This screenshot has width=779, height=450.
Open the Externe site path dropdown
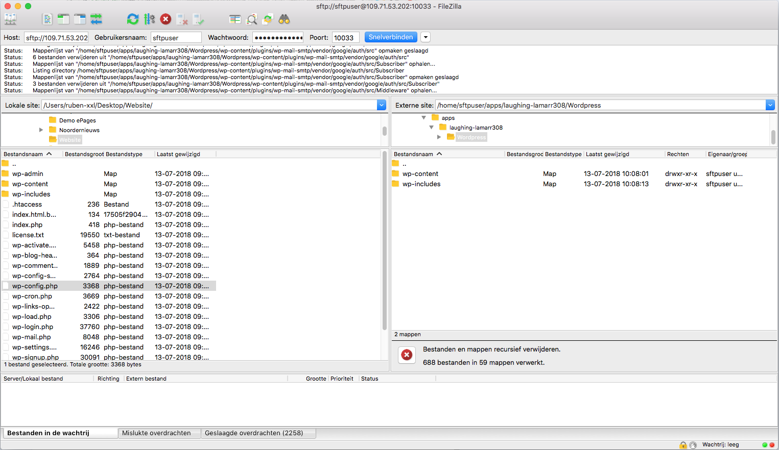[770, 105]
